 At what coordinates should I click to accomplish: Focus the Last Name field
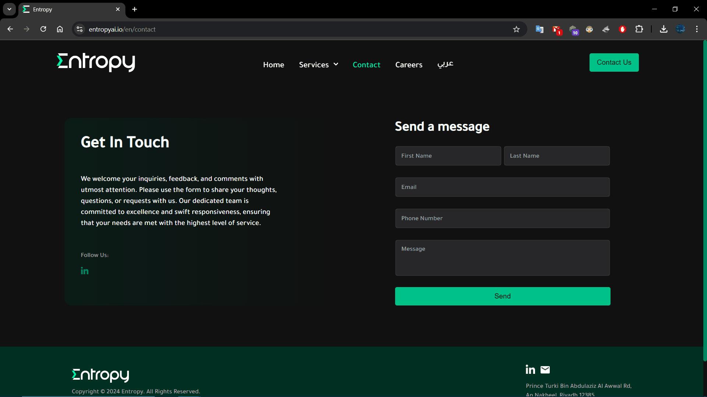[557, 156]
